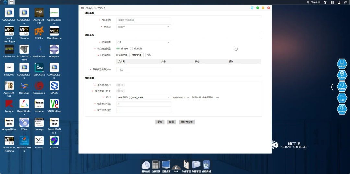Image resolution: width=350 pixels, height=174 pixels.
Task: Open the 公众号 WeChat hexagon shortcut
Action: coord(342,97)
